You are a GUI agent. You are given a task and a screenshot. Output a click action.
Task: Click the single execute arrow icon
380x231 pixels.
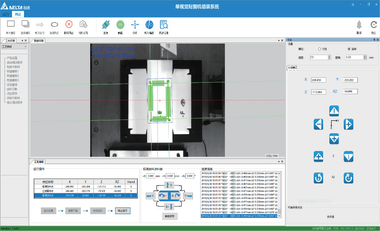coord(40,24)
